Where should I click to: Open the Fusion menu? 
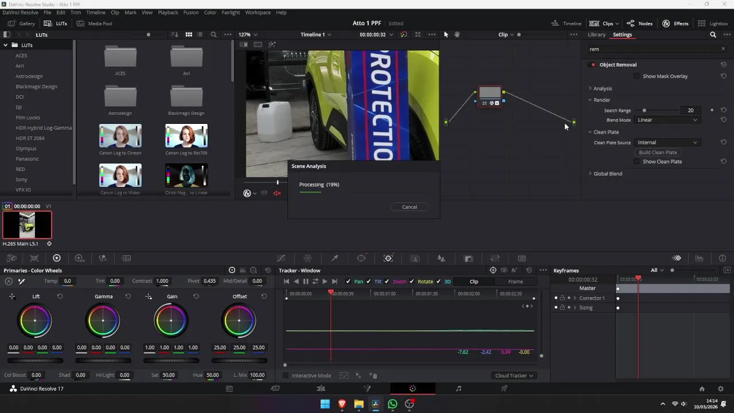point(191,12)
